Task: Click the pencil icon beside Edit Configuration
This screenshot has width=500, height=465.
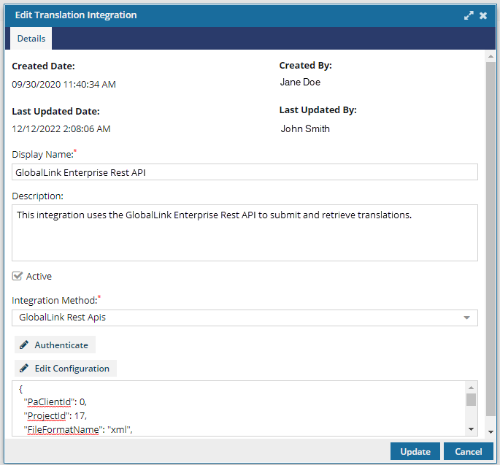Action: (24, 368)
